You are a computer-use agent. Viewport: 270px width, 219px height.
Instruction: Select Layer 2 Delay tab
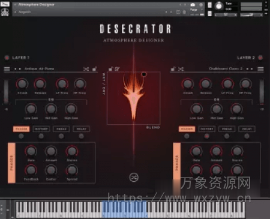[247, 129]
